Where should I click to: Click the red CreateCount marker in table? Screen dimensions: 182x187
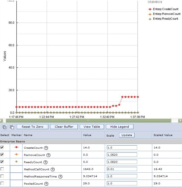pyautogui.click(x=16, y=147)
